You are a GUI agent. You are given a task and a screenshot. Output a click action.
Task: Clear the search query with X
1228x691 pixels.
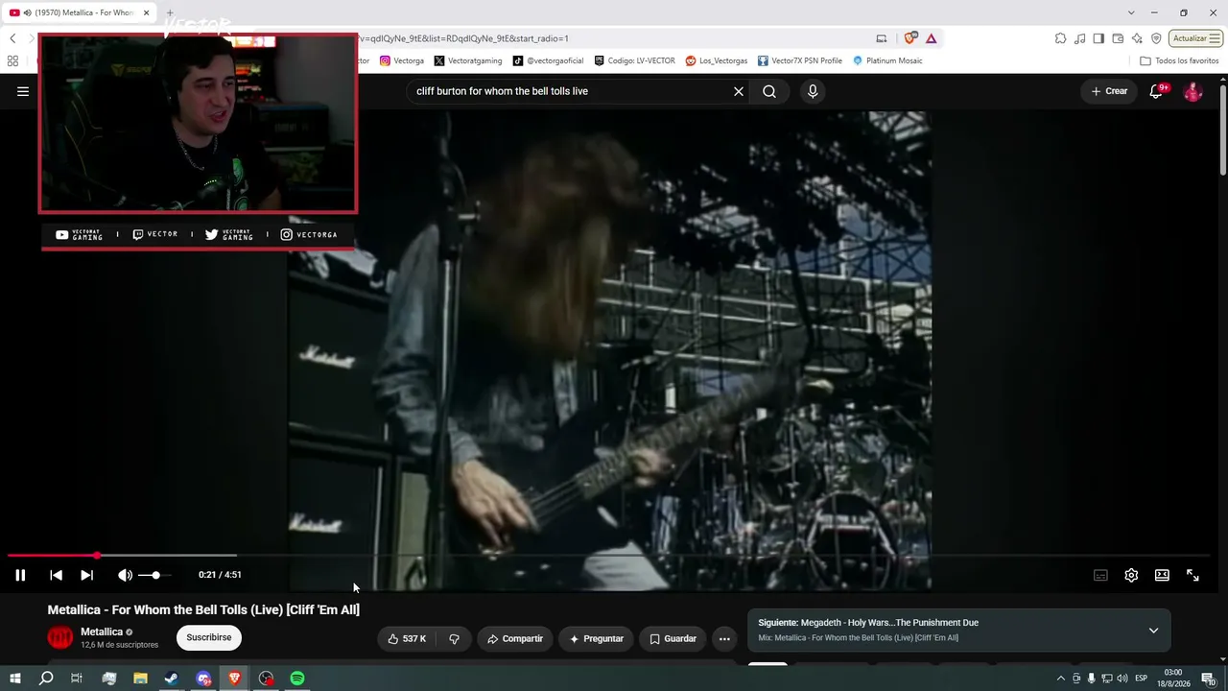click(739, 91)
